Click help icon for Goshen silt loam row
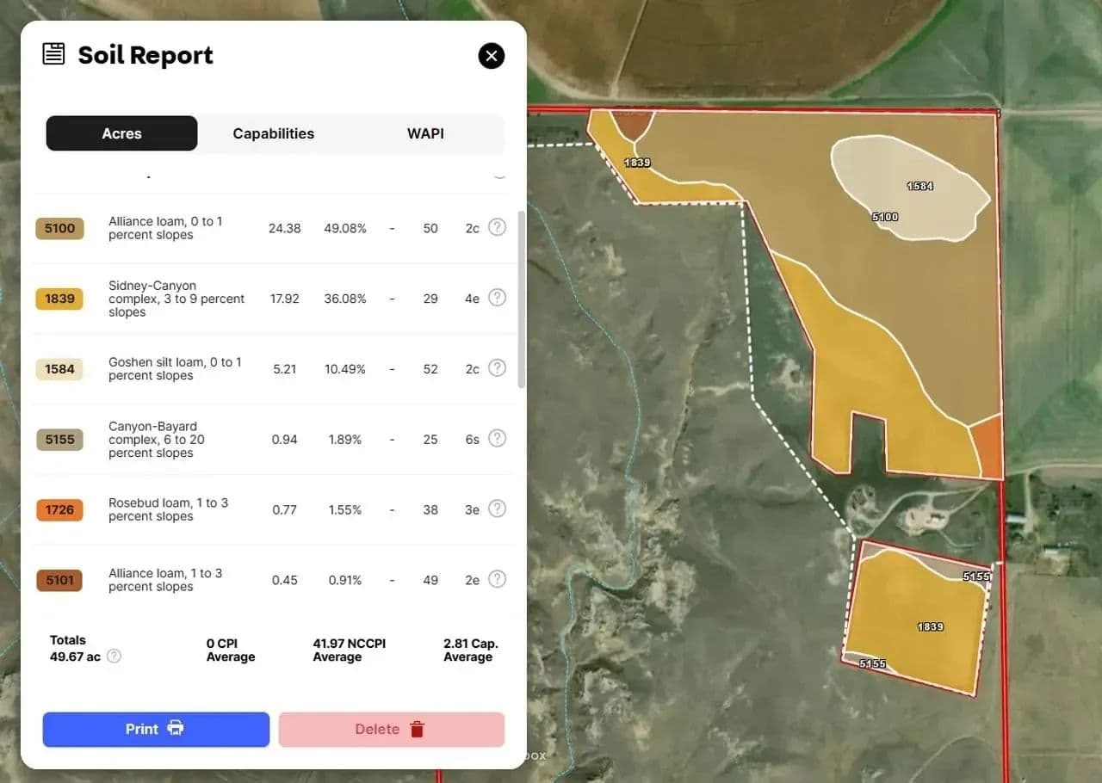This screenshot has width=1102, height=783. click(497, 368)
